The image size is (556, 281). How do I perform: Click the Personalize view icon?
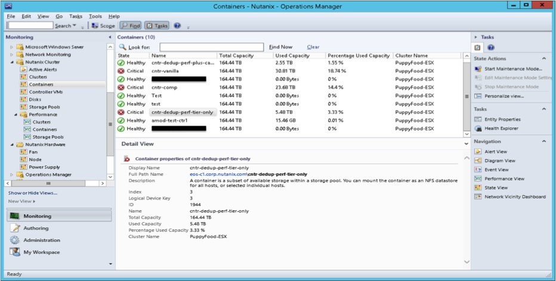point(478,96)
